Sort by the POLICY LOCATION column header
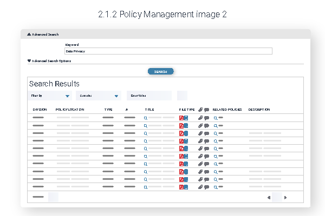This screenshot has height=216, width=325. [70, 110]
